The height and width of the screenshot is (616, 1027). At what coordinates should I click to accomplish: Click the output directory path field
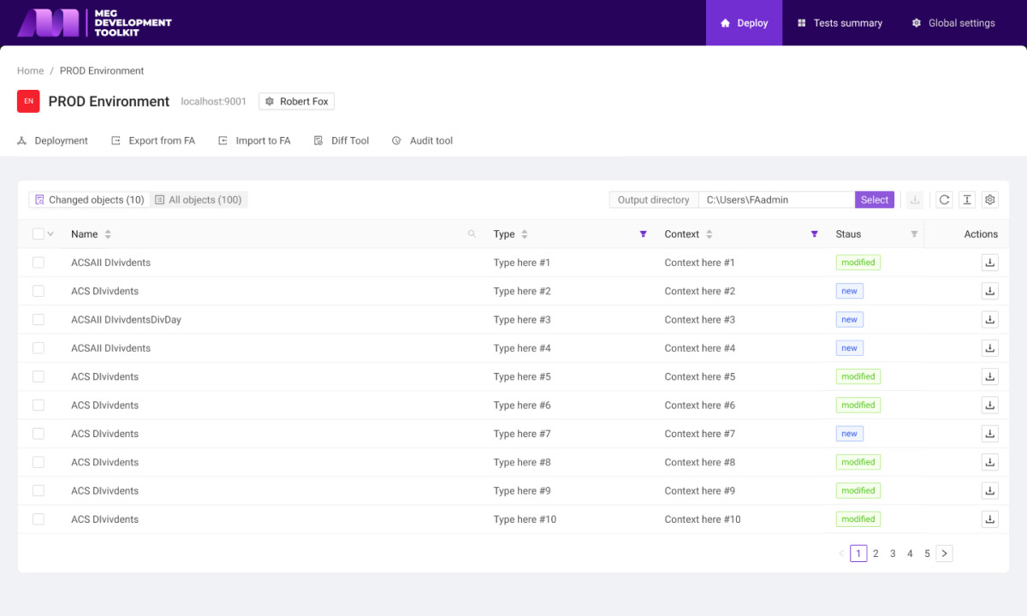(x=776, y=200)
